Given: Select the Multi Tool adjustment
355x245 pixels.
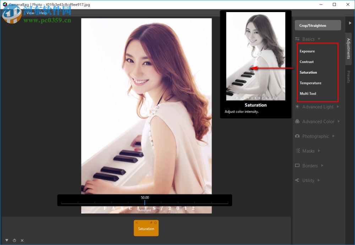Looking at the screenshot, I should (x=308, y=93).
